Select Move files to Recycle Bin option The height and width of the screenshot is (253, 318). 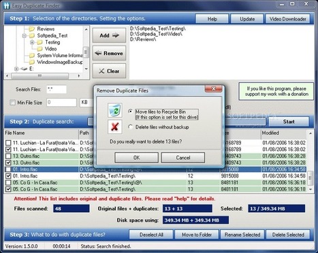tap(130, 112)
